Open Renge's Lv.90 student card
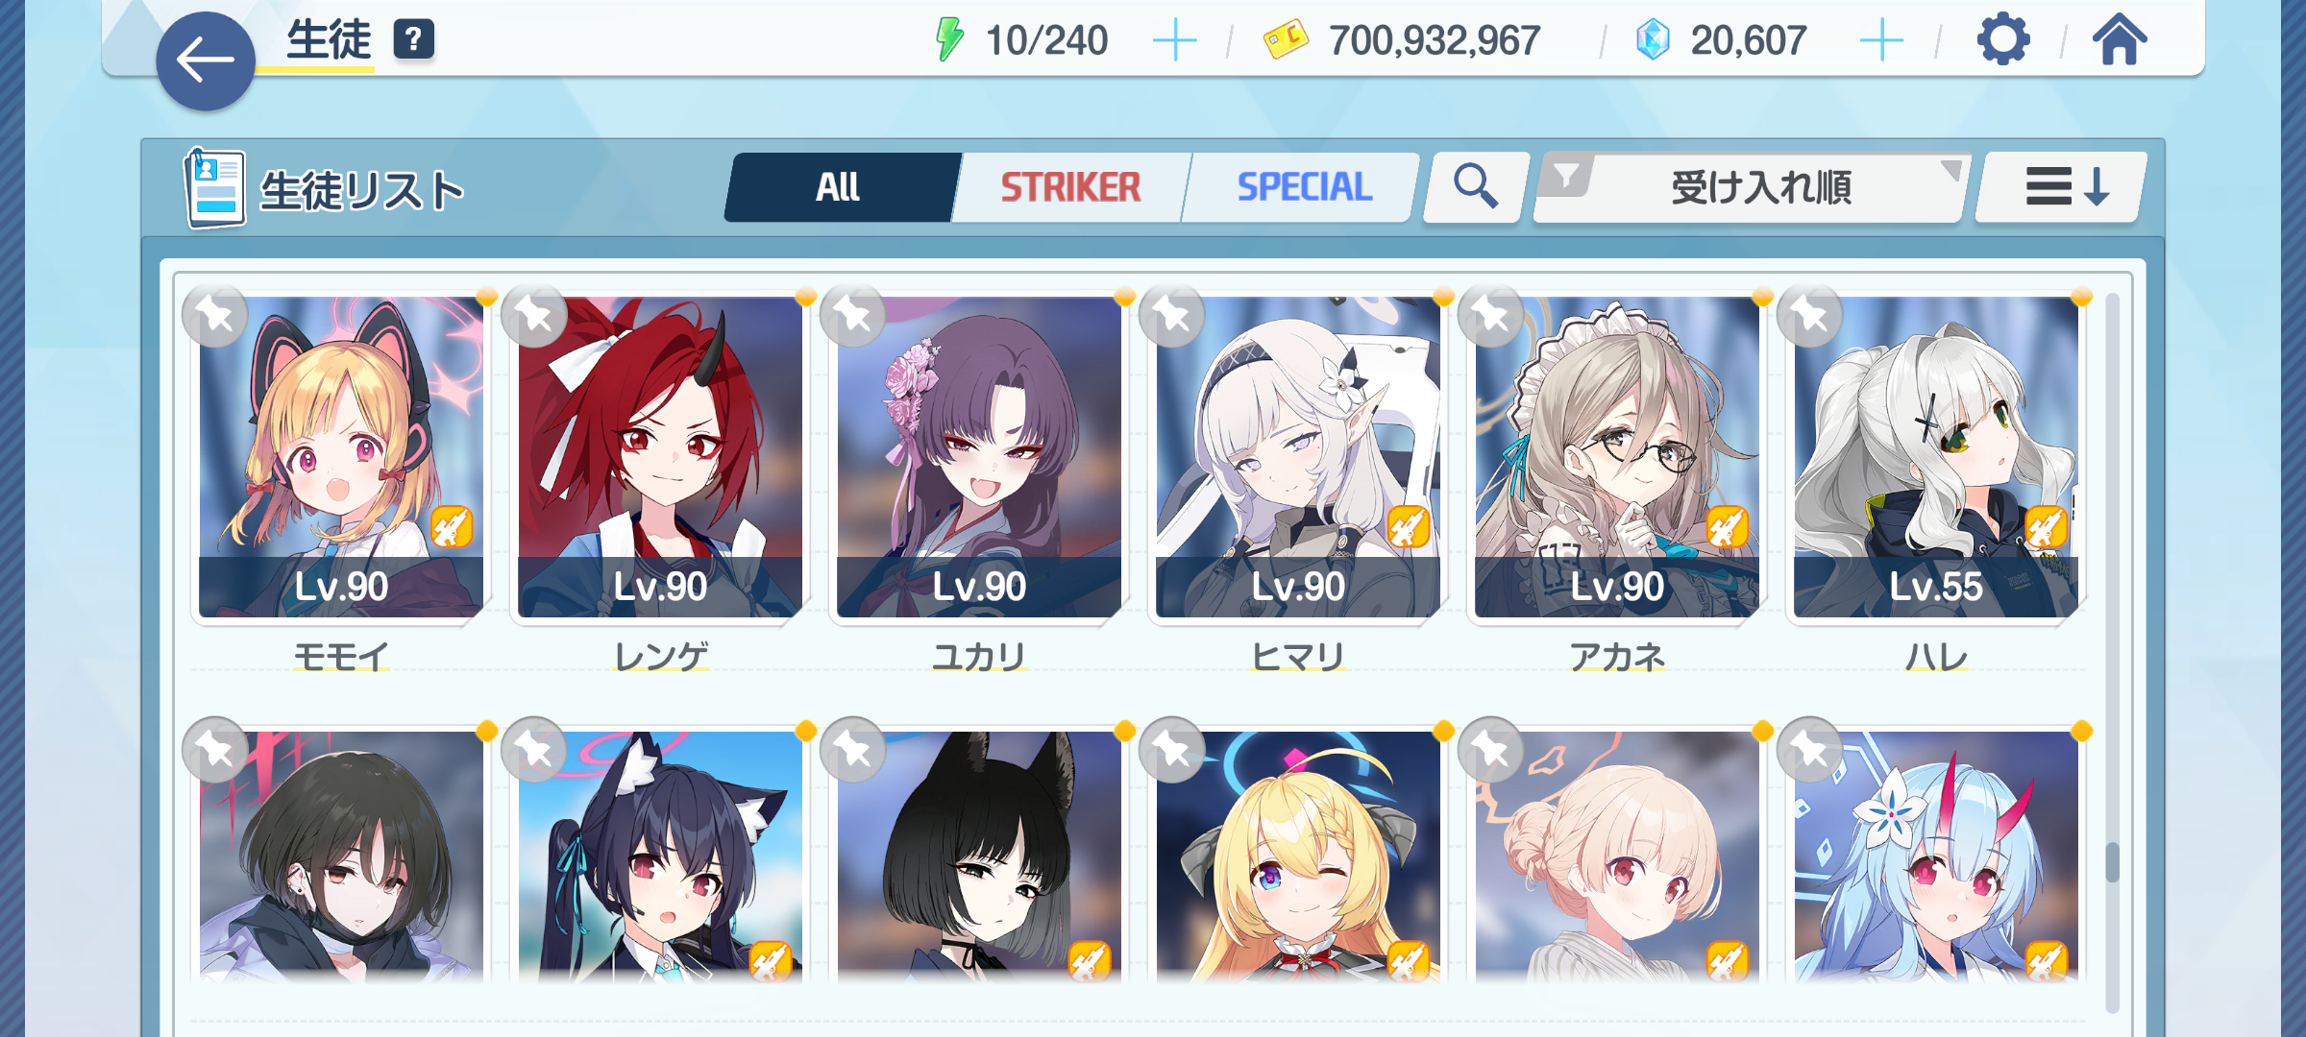Screen dimensions: 2306x1037 660,457
